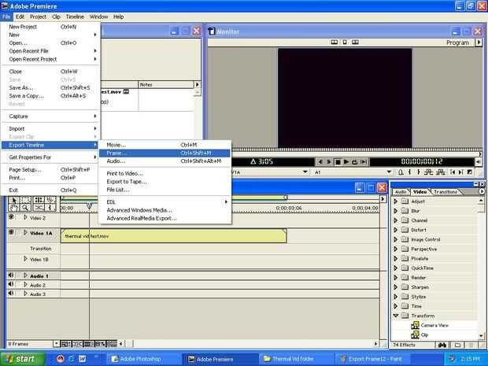Expand the Video 2 track triangle
Image resolution: width=488 pixels, height=366 pixels.
pyautogui.click(x=25, y=217)
